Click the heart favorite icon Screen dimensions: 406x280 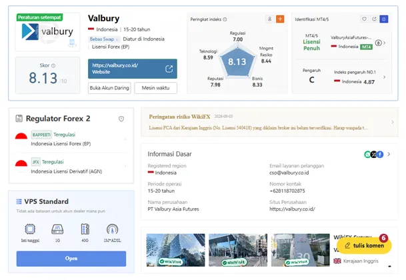tap(364, 19)
